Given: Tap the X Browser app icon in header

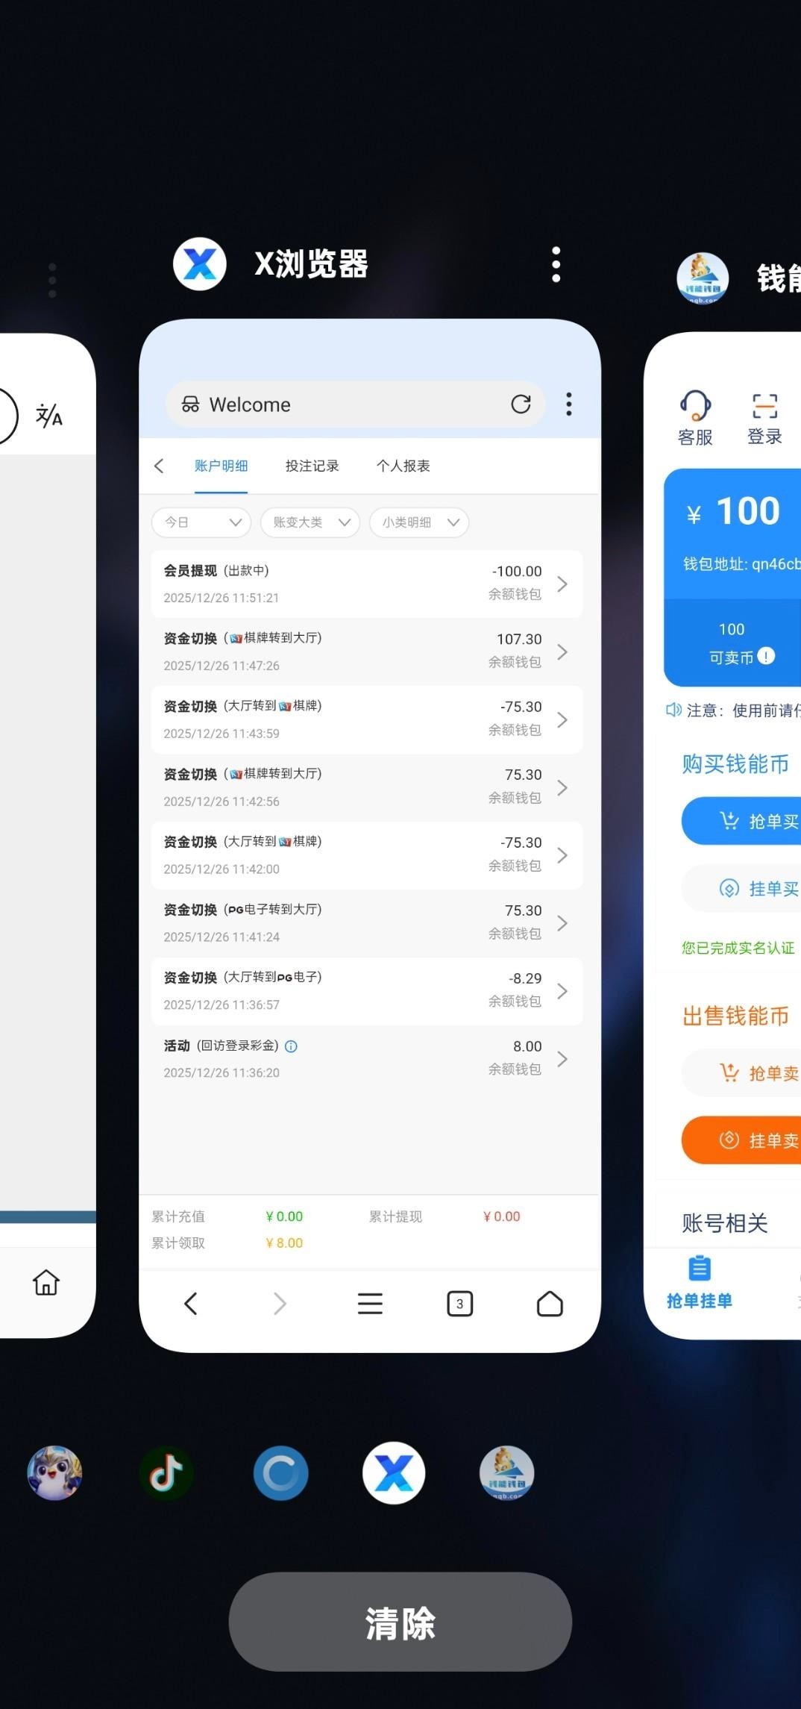Looking at the screenshot, I should pos(199,264).
